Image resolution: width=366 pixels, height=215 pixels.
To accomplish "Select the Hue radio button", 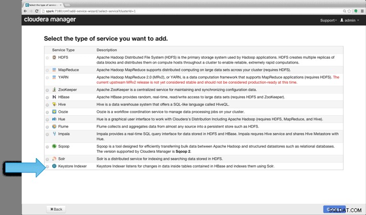I will point(47,119).
